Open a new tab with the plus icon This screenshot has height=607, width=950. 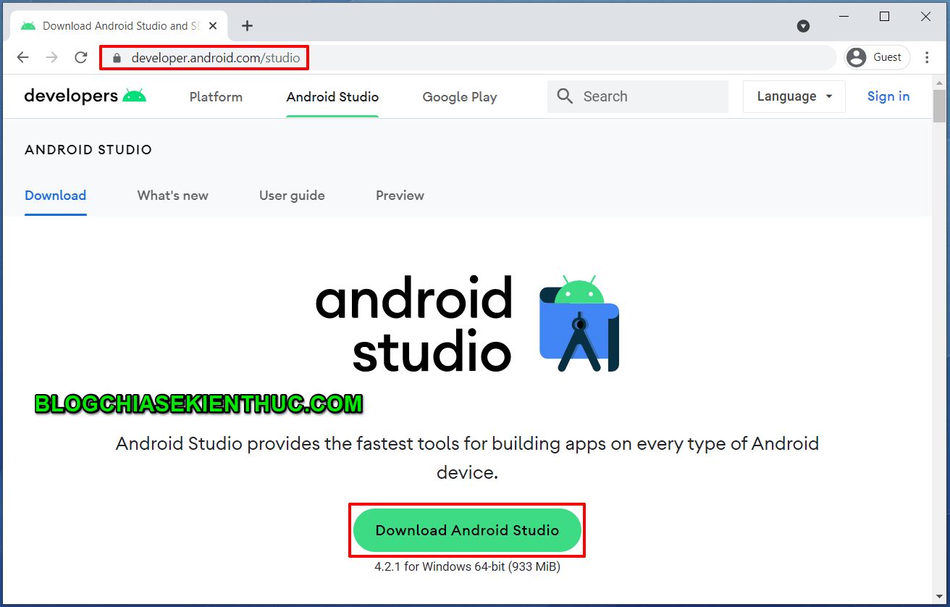click(248, 26)
